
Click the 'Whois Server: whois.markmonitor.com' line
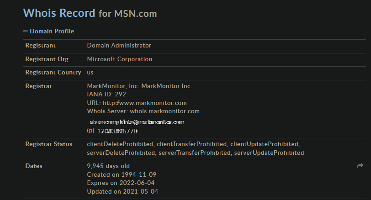[x=143, y=111]
